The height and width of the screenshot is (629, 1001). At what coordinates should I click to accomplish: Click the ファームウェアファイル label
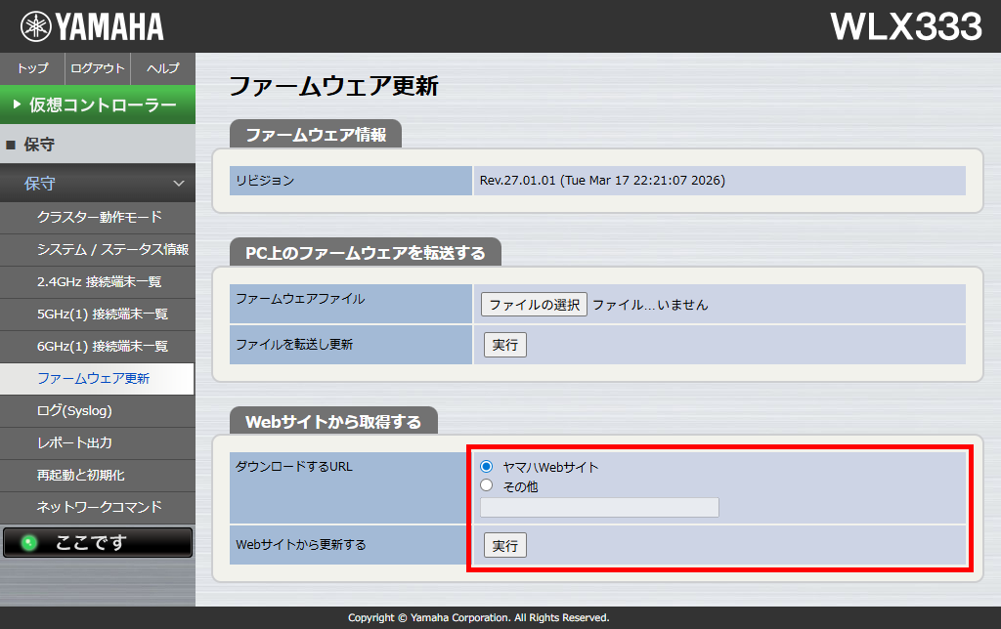pyautogui.click(x=300, y=299)
